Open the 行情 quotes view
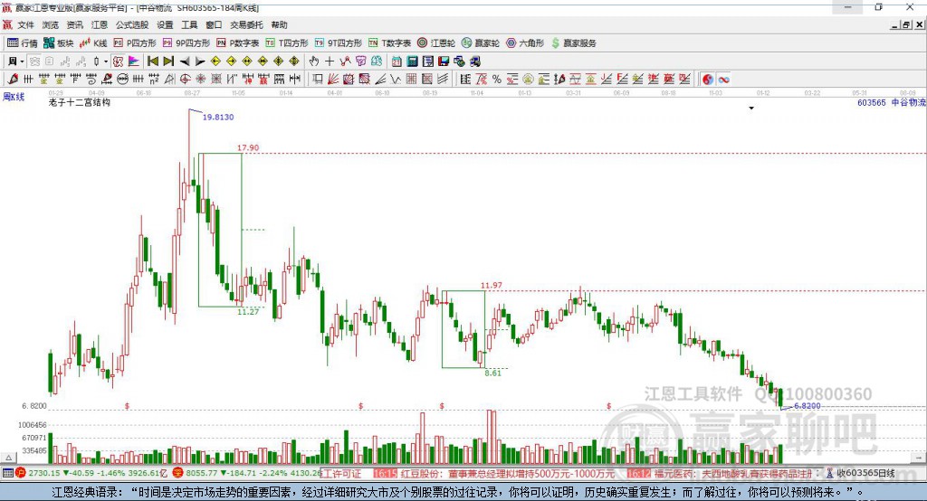Screen dimensions: 927x501 coord(22,43)
